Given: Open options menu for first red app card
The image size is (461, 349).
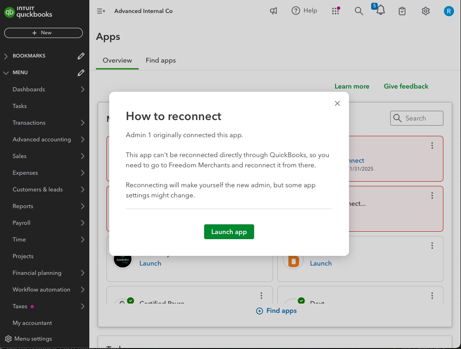Looking at the screenshot, I should 432,146.
